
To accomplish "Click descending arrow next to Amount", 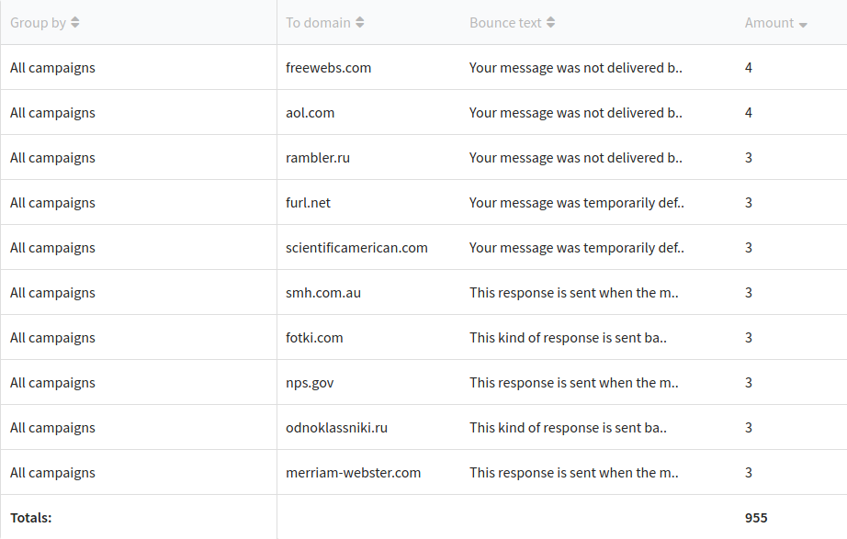I will coord(803,25).
